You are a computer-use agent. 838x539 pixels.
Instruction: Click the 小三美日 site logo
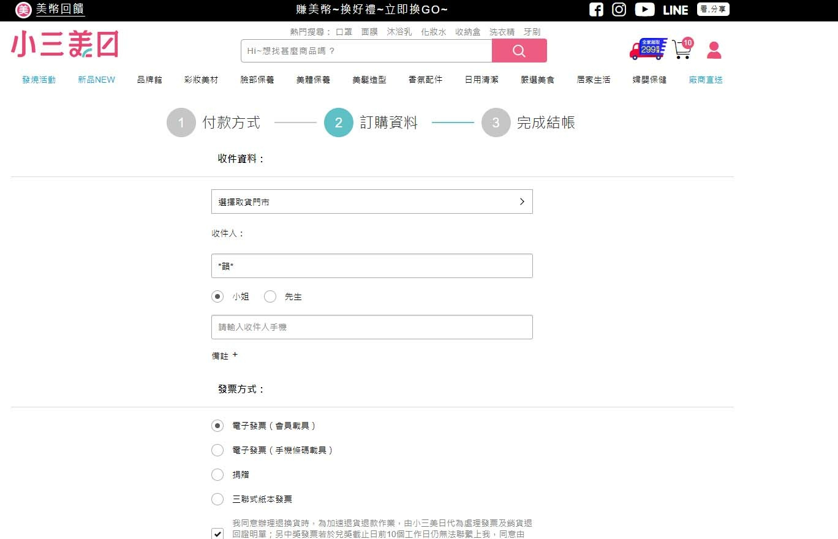click(x=64, y=44)
